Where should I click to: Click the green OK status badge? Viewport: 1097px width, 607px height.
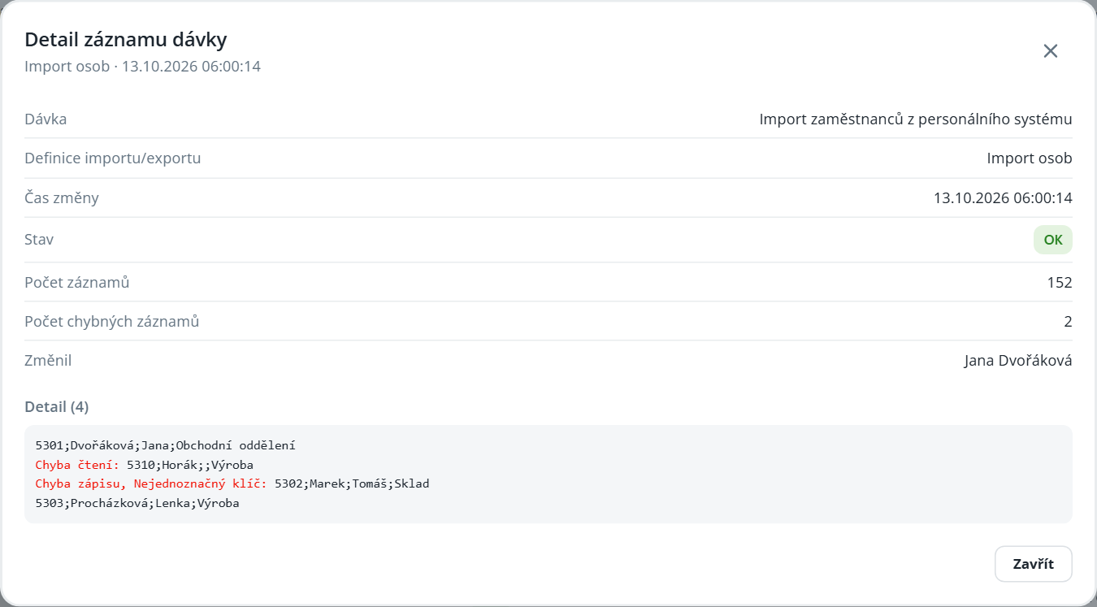tap(1052, 240)
